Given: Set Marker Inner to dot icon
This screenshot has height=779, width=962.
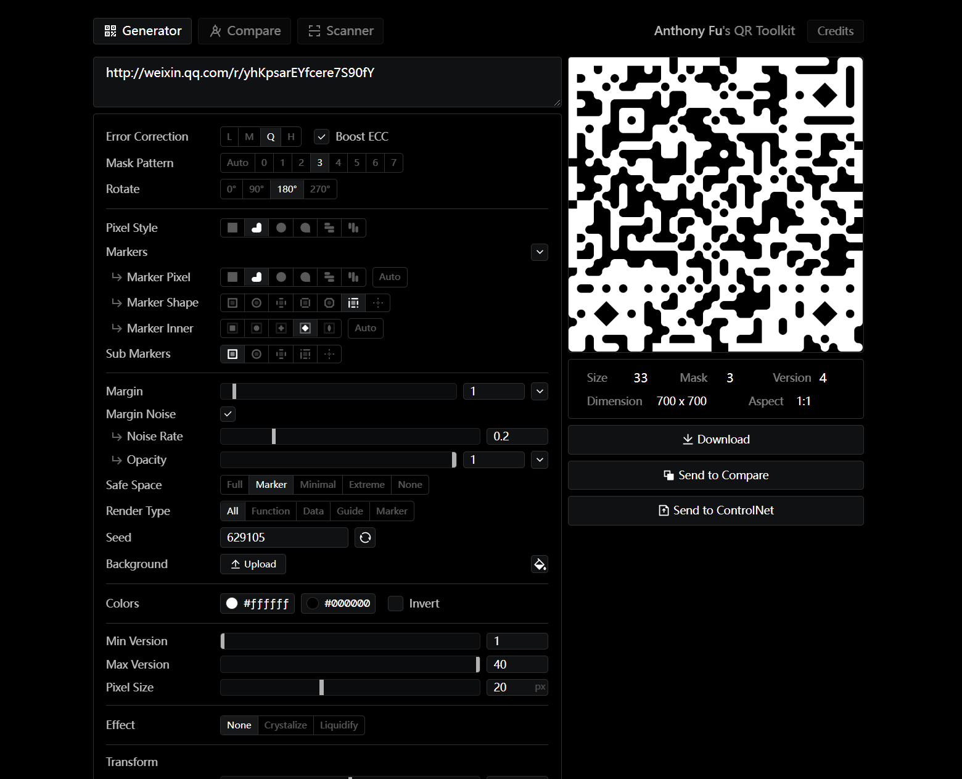Looking at the screenshot, I should coord(257,328).
